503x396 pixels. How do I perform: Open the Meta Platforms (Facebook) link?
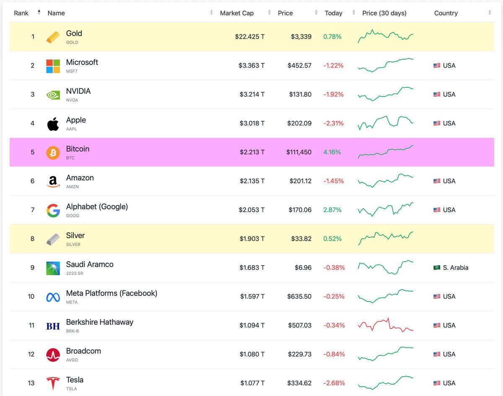(111, 293)
